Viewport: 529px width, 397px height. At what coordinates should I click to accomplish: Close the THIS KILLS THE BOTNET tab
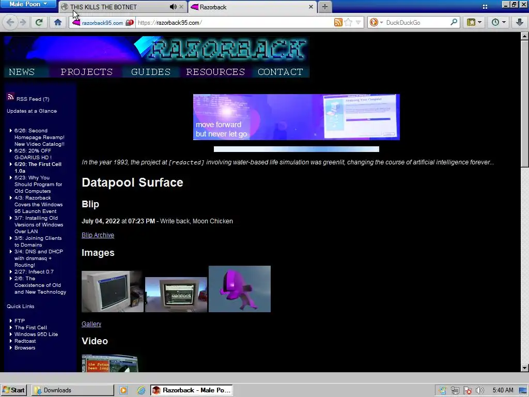tap(181, 7)
